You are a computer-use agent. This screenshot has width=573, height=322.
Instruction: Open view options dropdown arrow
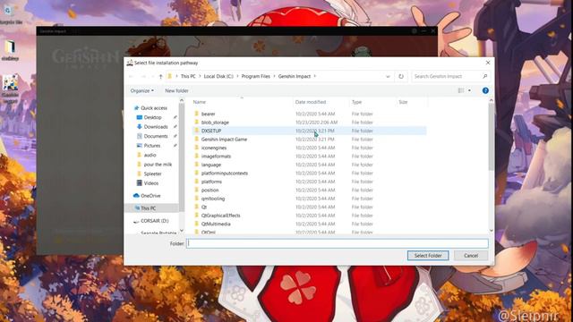pyautogui.click(x=469, y=90)
